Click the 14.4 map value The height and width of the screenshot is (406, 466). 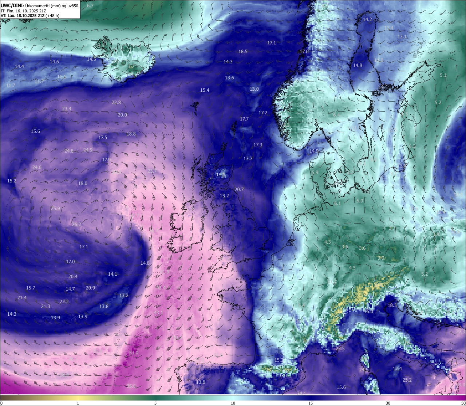19,66
